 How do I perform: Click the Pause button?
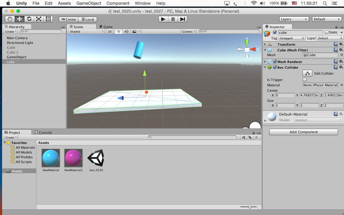[173, 19]
